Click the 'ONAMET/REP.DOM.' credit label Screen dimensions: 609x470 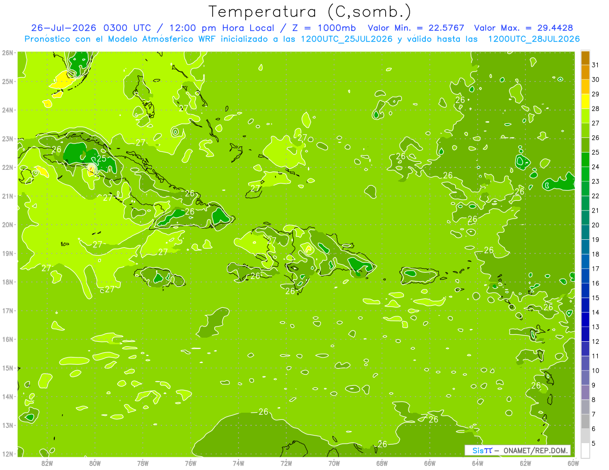(x=535, y=450)
